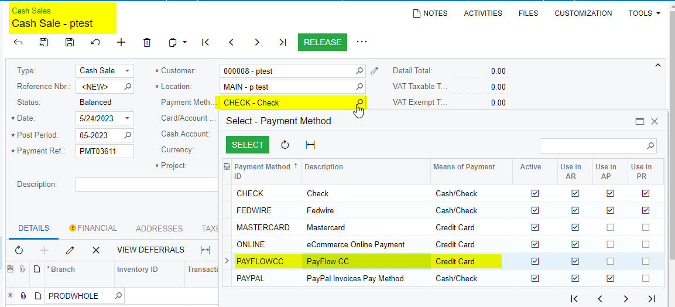This screenshot has height=307, width=675.
Task: Open FILES from the top menu
Action: pos(528,13)
